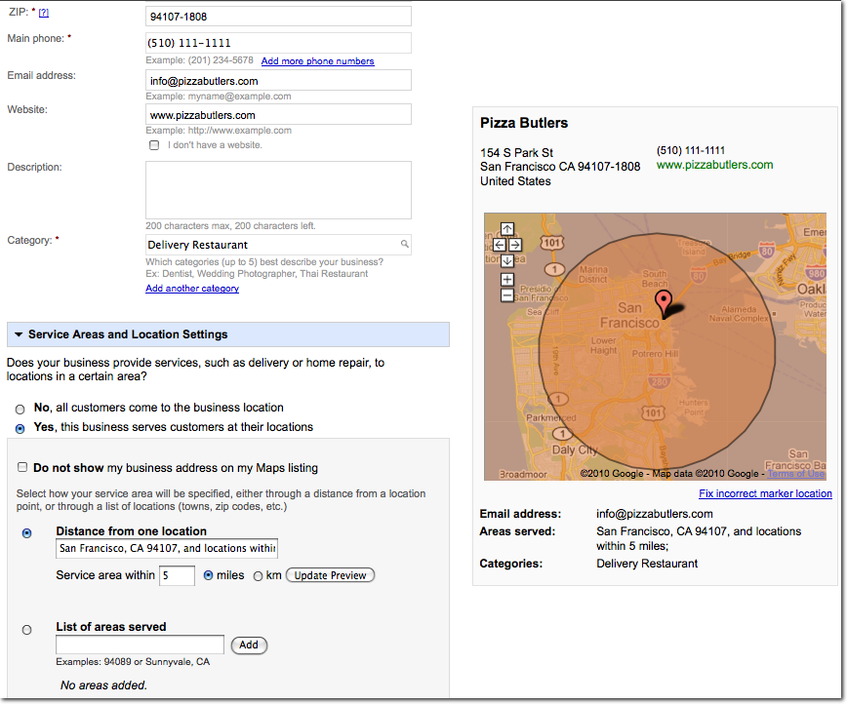The image size is (847, 704).
Task: Choose 'List of areas served' radio
Action: coord(26,630)
